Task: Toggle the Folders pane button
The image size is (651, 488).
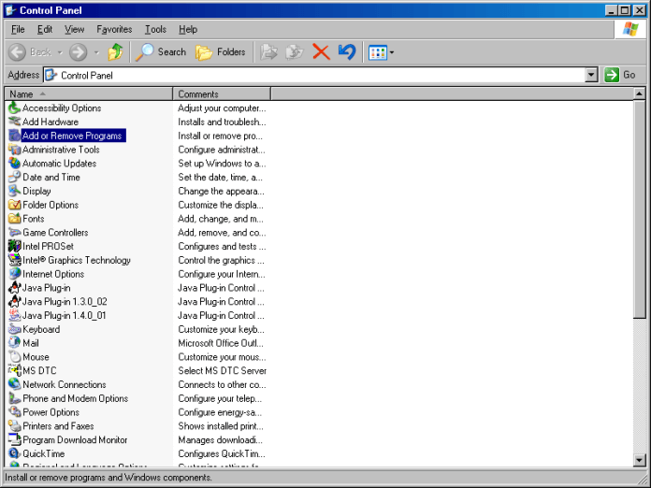Action: click(x=221, y=52)
